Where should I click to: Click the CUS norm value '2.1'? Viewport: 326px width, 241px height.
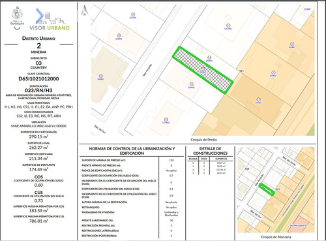pos(171,189)
